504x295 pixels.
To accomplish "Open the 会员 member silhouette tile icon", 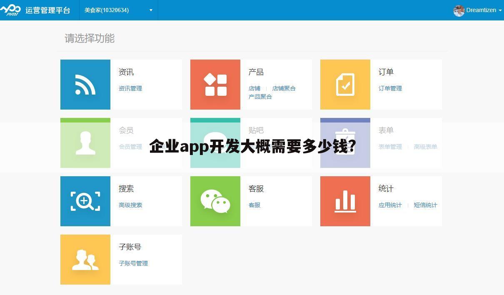I will [x=85, y=143].
